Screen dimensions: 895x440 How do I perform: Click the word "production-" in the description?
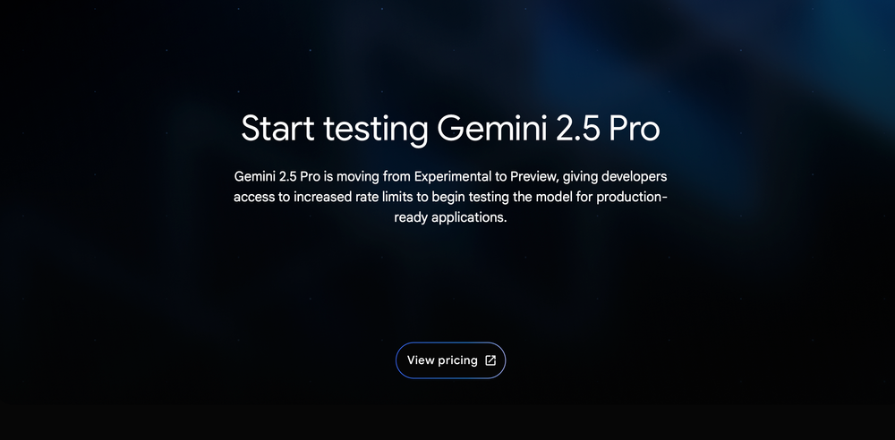tap(632, 197)
